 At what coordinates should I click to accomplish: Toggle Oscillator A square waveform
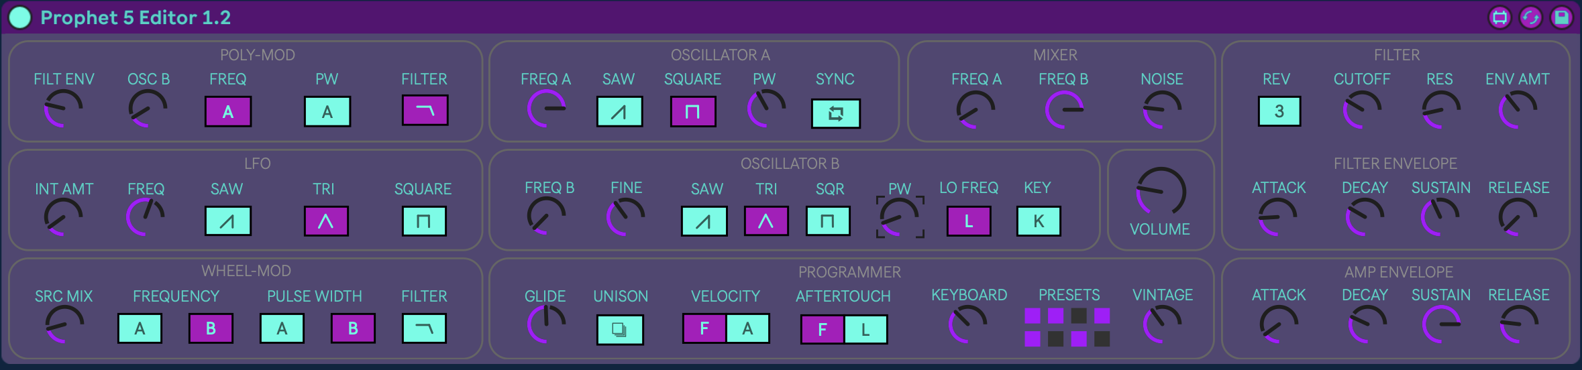(x=693, y=111)
